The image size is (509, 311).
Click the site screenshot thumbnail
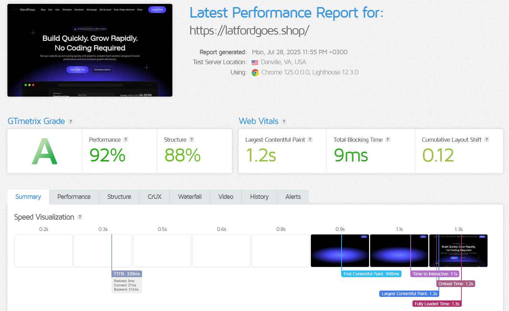point(90,50)
